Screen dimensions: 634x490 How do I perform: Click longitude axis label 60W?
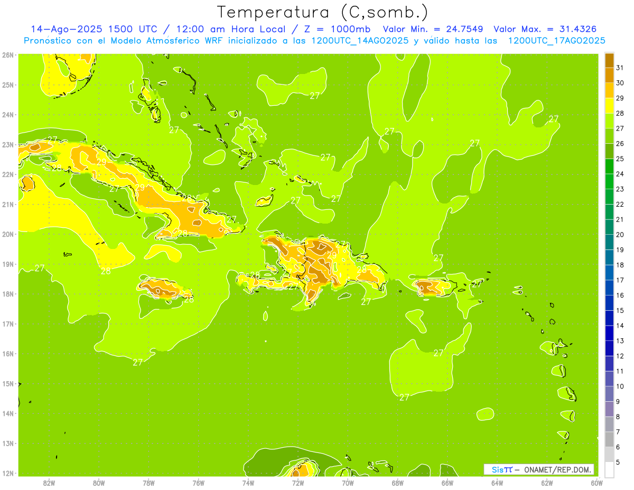[596, 483]
